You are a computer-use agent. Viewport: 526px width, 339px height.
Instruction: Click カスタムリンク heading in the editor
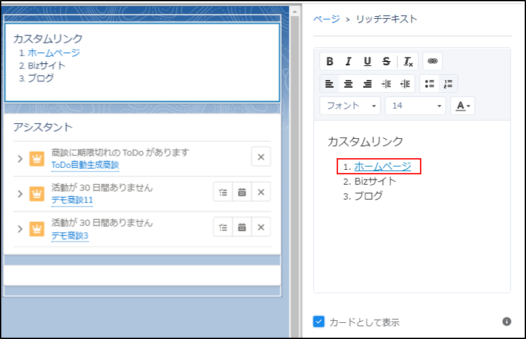365,141
